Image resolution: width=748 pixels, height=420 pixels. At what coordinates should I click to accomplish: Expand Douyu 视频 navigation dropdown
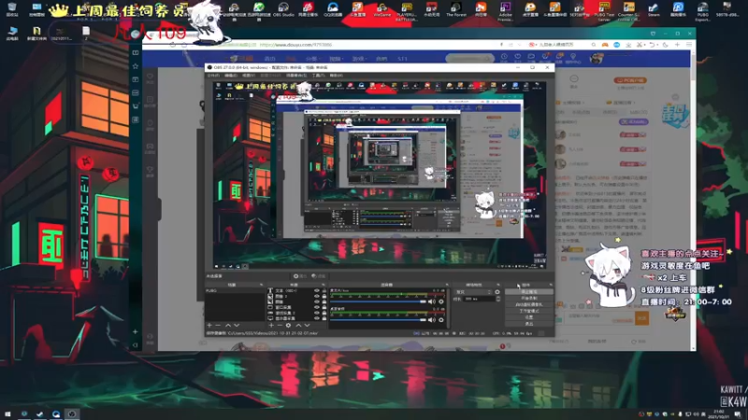pyautogui.click(x=337, y=59)
